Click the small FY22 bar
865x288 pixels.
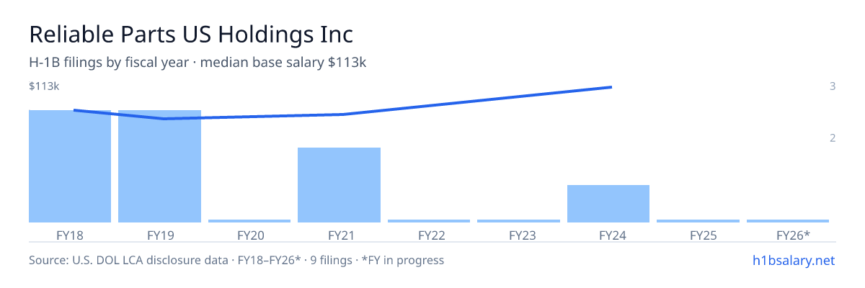429,221
